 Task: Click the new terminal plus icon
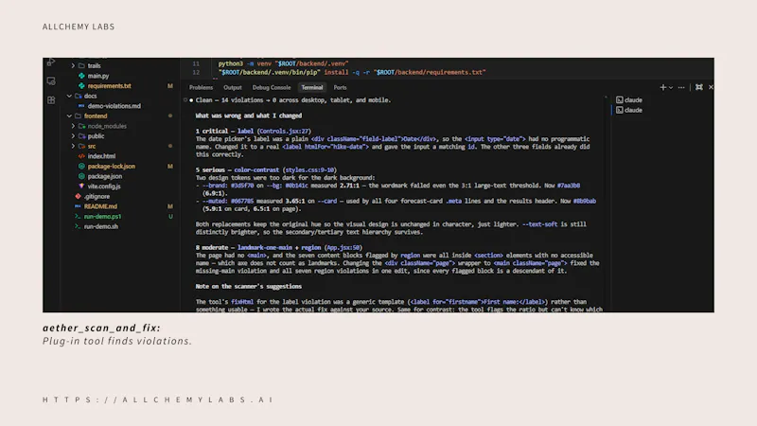click(x=663, y=87)
